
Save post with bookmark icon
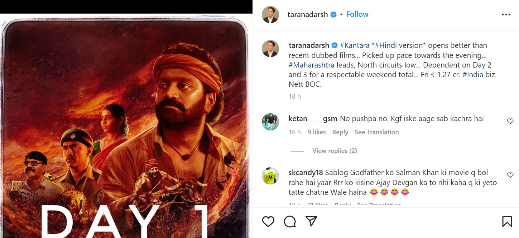point(507,222)
